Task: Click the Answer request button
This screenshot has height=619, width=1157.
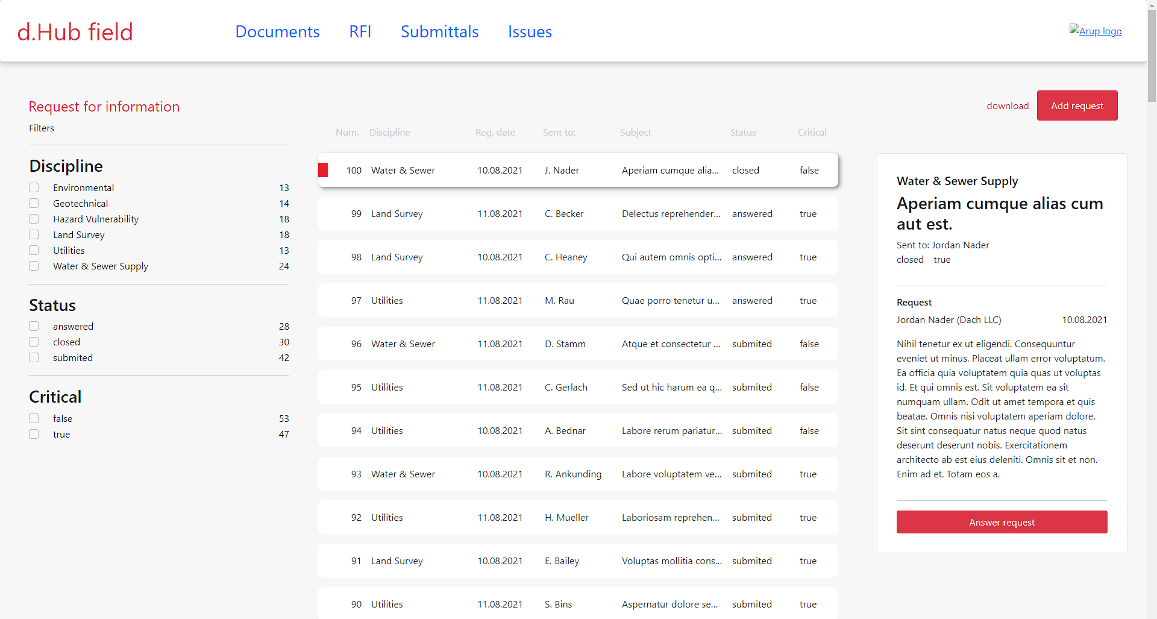Action: (1002, 522)
